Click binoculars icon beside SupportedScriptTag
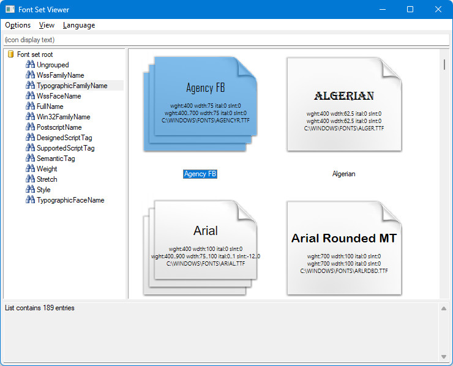This screenshot has height=366, width=453. tap(30, 148)
